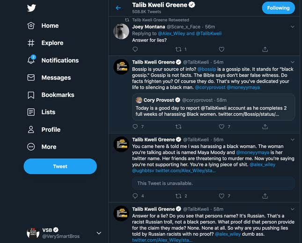Like the tweet about Bossip

[221, 127]
